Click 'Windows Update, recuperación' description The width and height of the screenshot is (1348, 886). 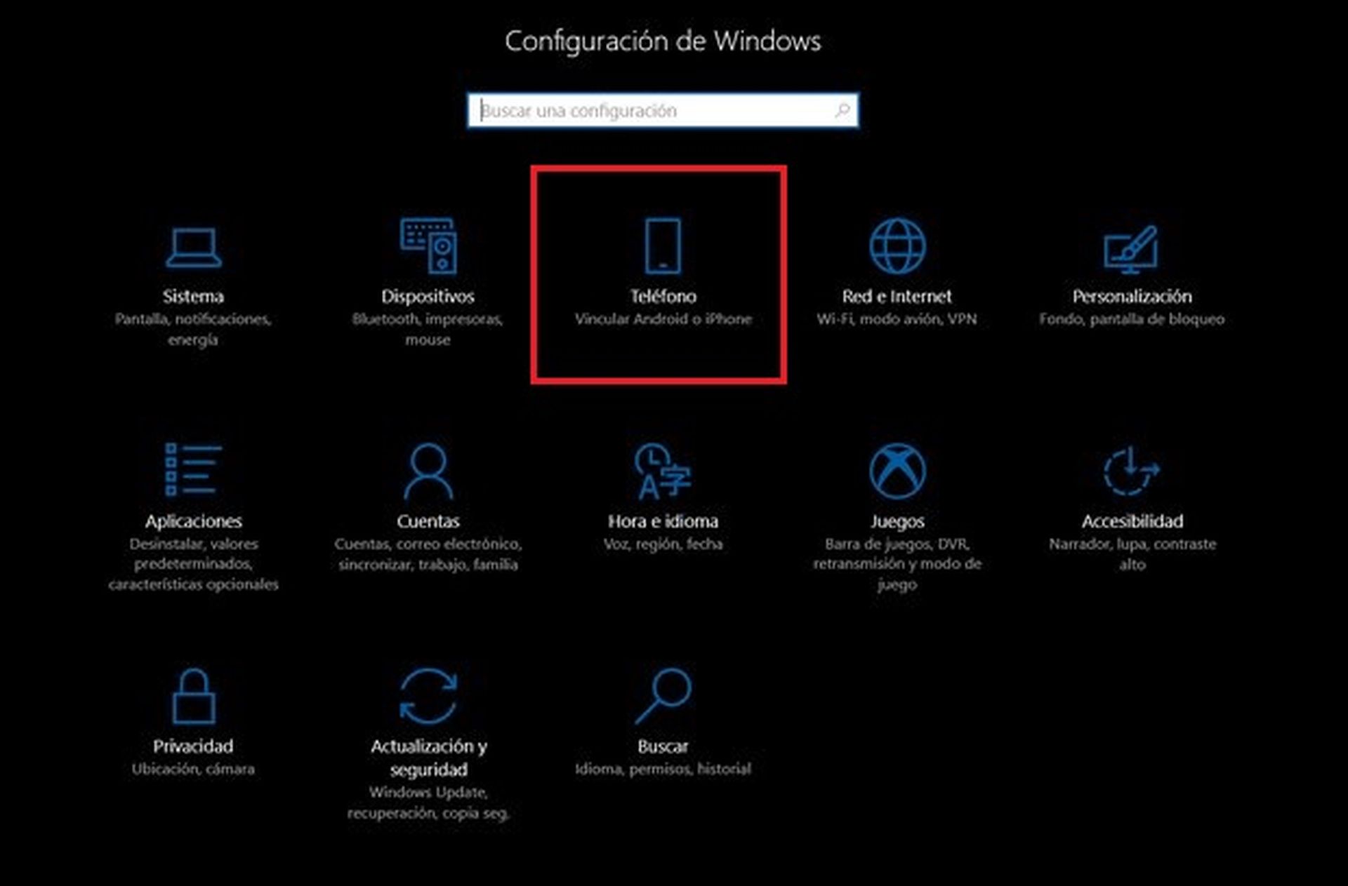click(x=428, y=803)
